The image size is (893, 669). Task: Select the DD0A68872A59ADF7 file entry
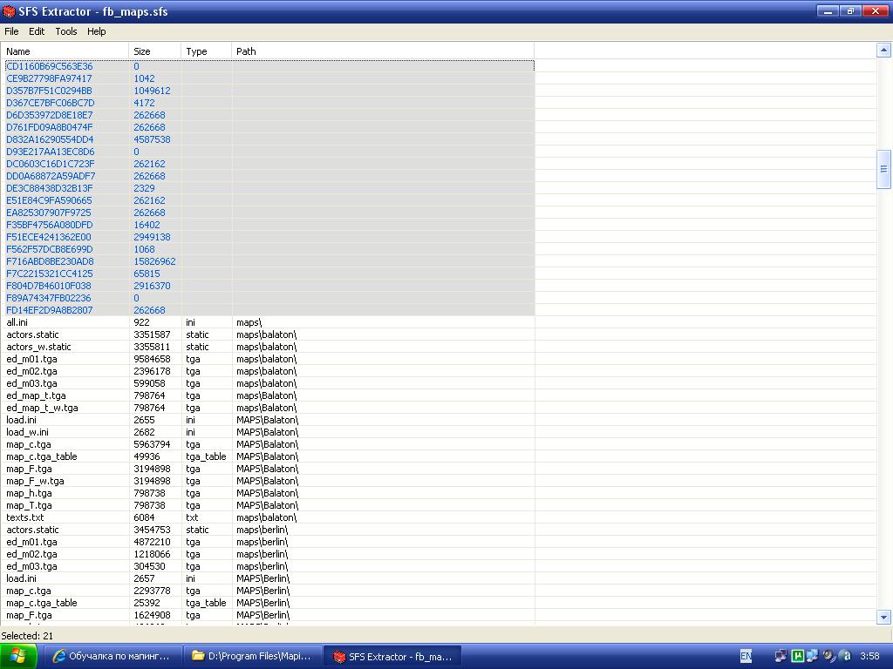tap(51, 176)
